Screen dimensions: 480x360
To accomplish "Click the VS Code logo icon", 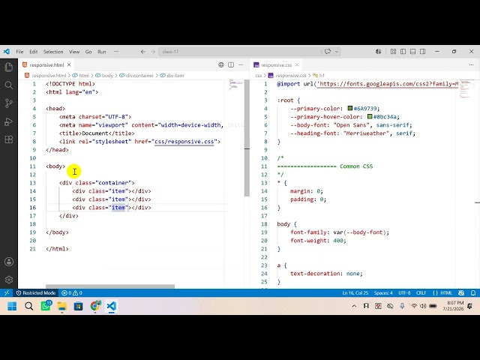I will pos(7,52).
